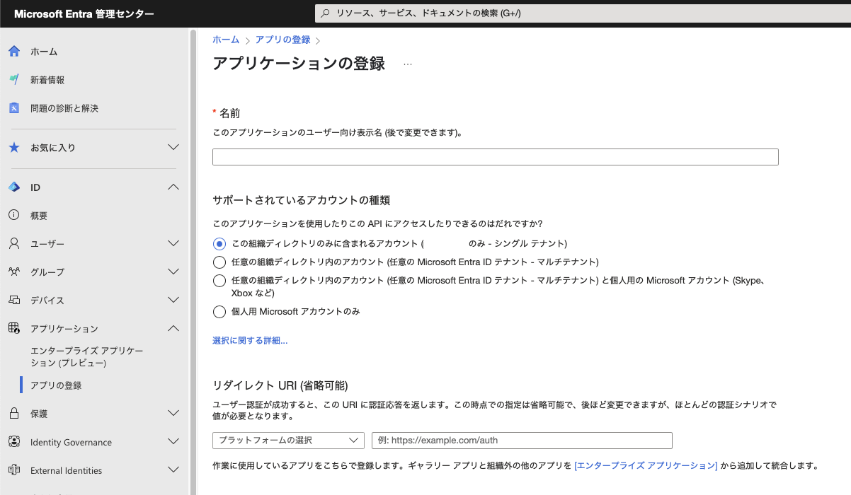Image resolution: width=851 pixels, height=495 pixels.
Task: Choose 個人用 Microsoft アカウントのみ
Action: coord(219,310)
